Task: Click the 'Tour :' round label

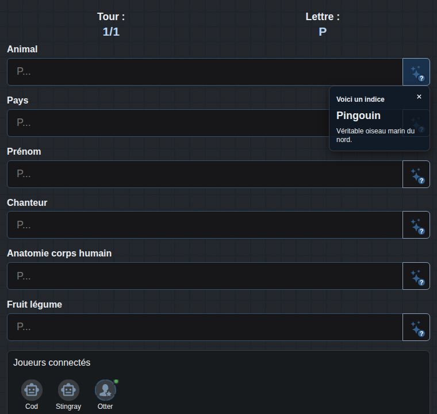Action: [x=111, y=17]
